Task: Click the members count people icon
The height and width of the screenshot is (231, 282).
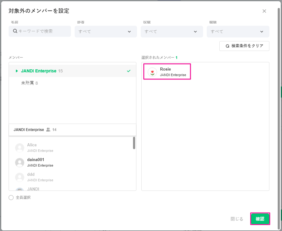Action: (x=48, y=130)
